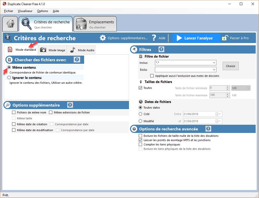Click help icon beside Chercher des fichiers avec
Screen dimensions: 259x198
[77, 60]
